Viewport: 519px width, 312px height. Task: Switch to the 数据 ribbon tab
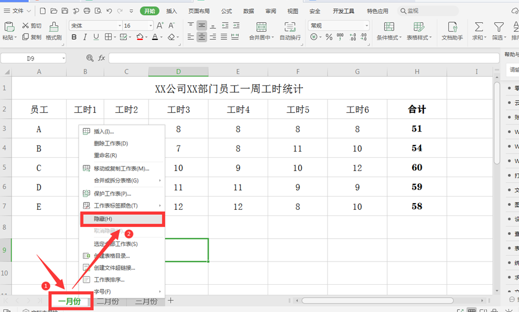(249, 11)
